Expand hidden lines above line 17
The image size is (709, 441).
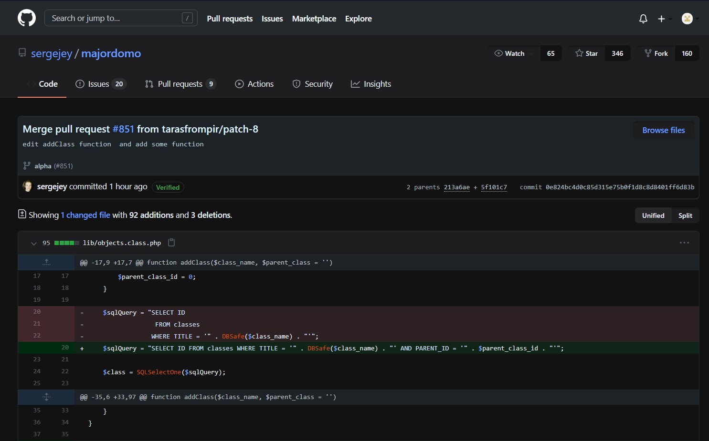point(46,262)
